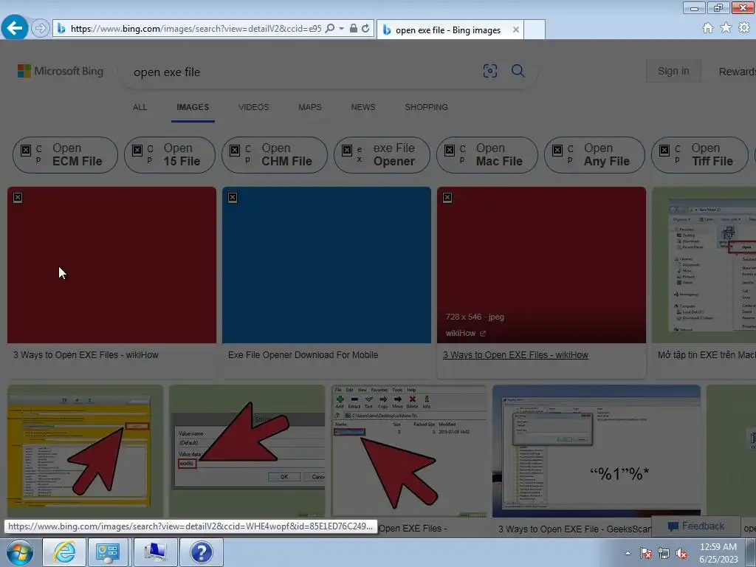
Task: Switch to the ALL results tab
Action: pyautogui.click(x=140, y=107)
